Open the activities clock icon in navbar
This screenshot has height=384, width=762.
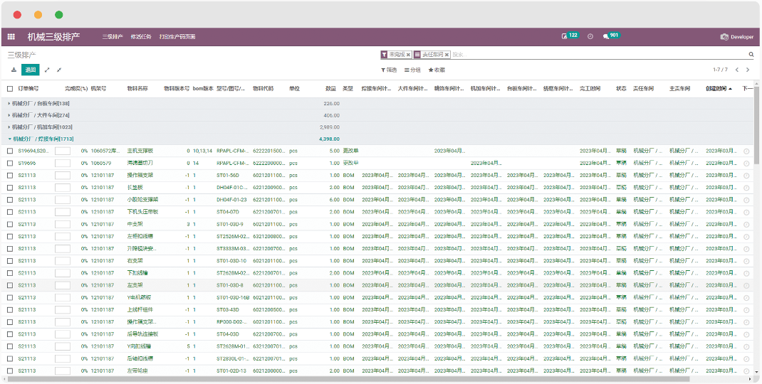tap(590, 36)
